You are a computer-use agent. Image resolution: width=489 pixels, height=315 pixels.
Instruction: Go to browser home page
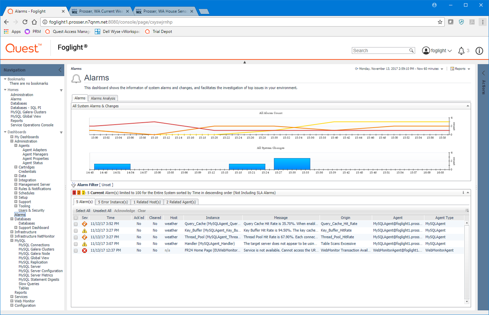[34, 22]
